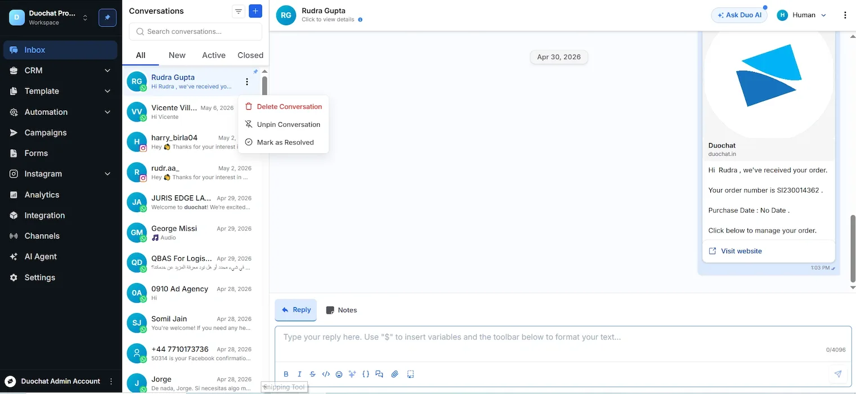This screenshot has width=856, height=394.
Task: Open AI Agent section
Action: click(61, 257)
